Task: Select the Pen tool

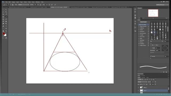Action: pyautogui.click(x=3, y=26)
